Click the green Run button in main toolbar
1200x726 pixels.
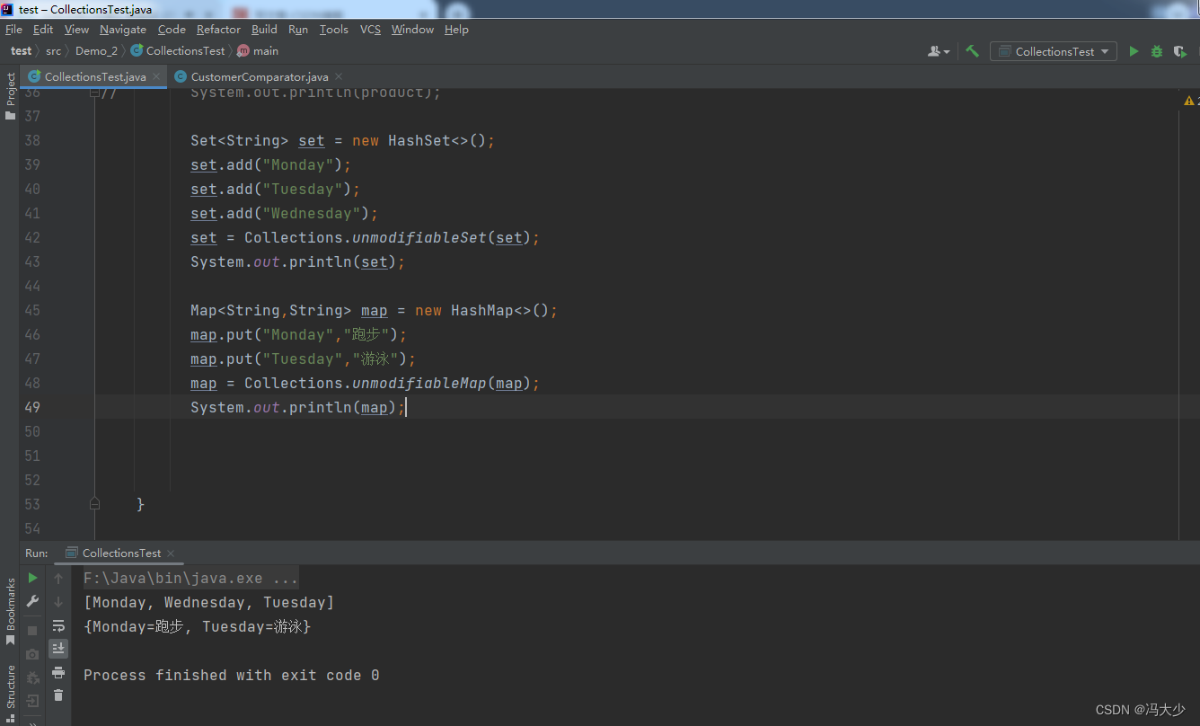pos(1134,51)
